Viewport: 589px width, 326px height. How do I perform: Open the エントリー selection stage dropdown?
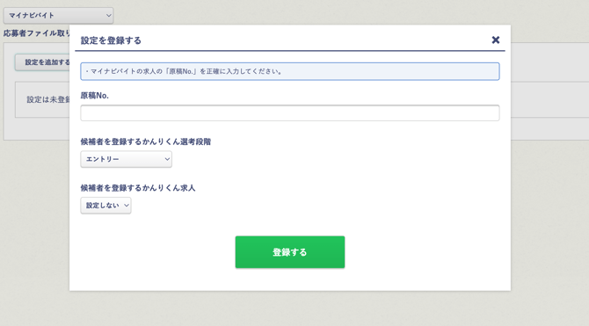(x=127, y=159)
